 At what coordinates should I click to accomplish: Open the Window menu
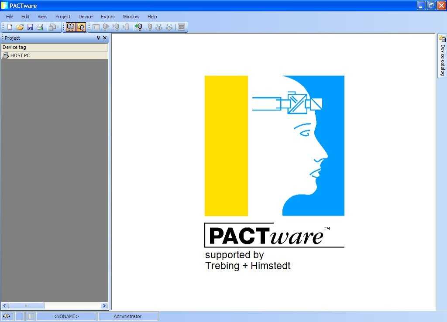[131, 17]
